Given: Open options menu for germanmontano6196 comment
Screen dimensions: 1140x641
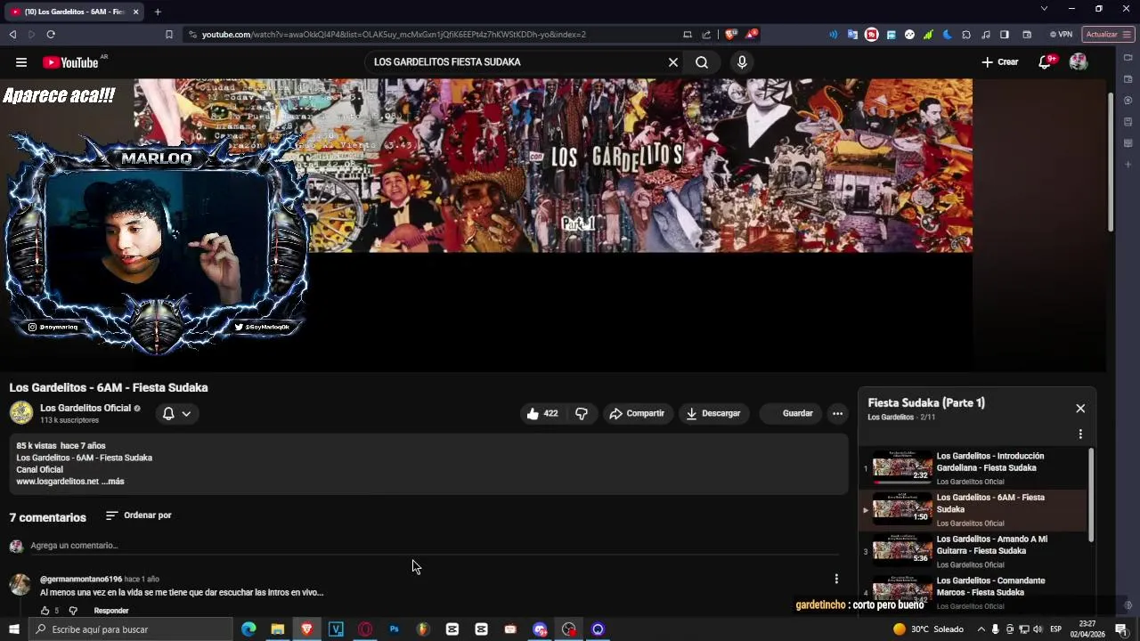Looking at the screenshot, I should 836,579.
